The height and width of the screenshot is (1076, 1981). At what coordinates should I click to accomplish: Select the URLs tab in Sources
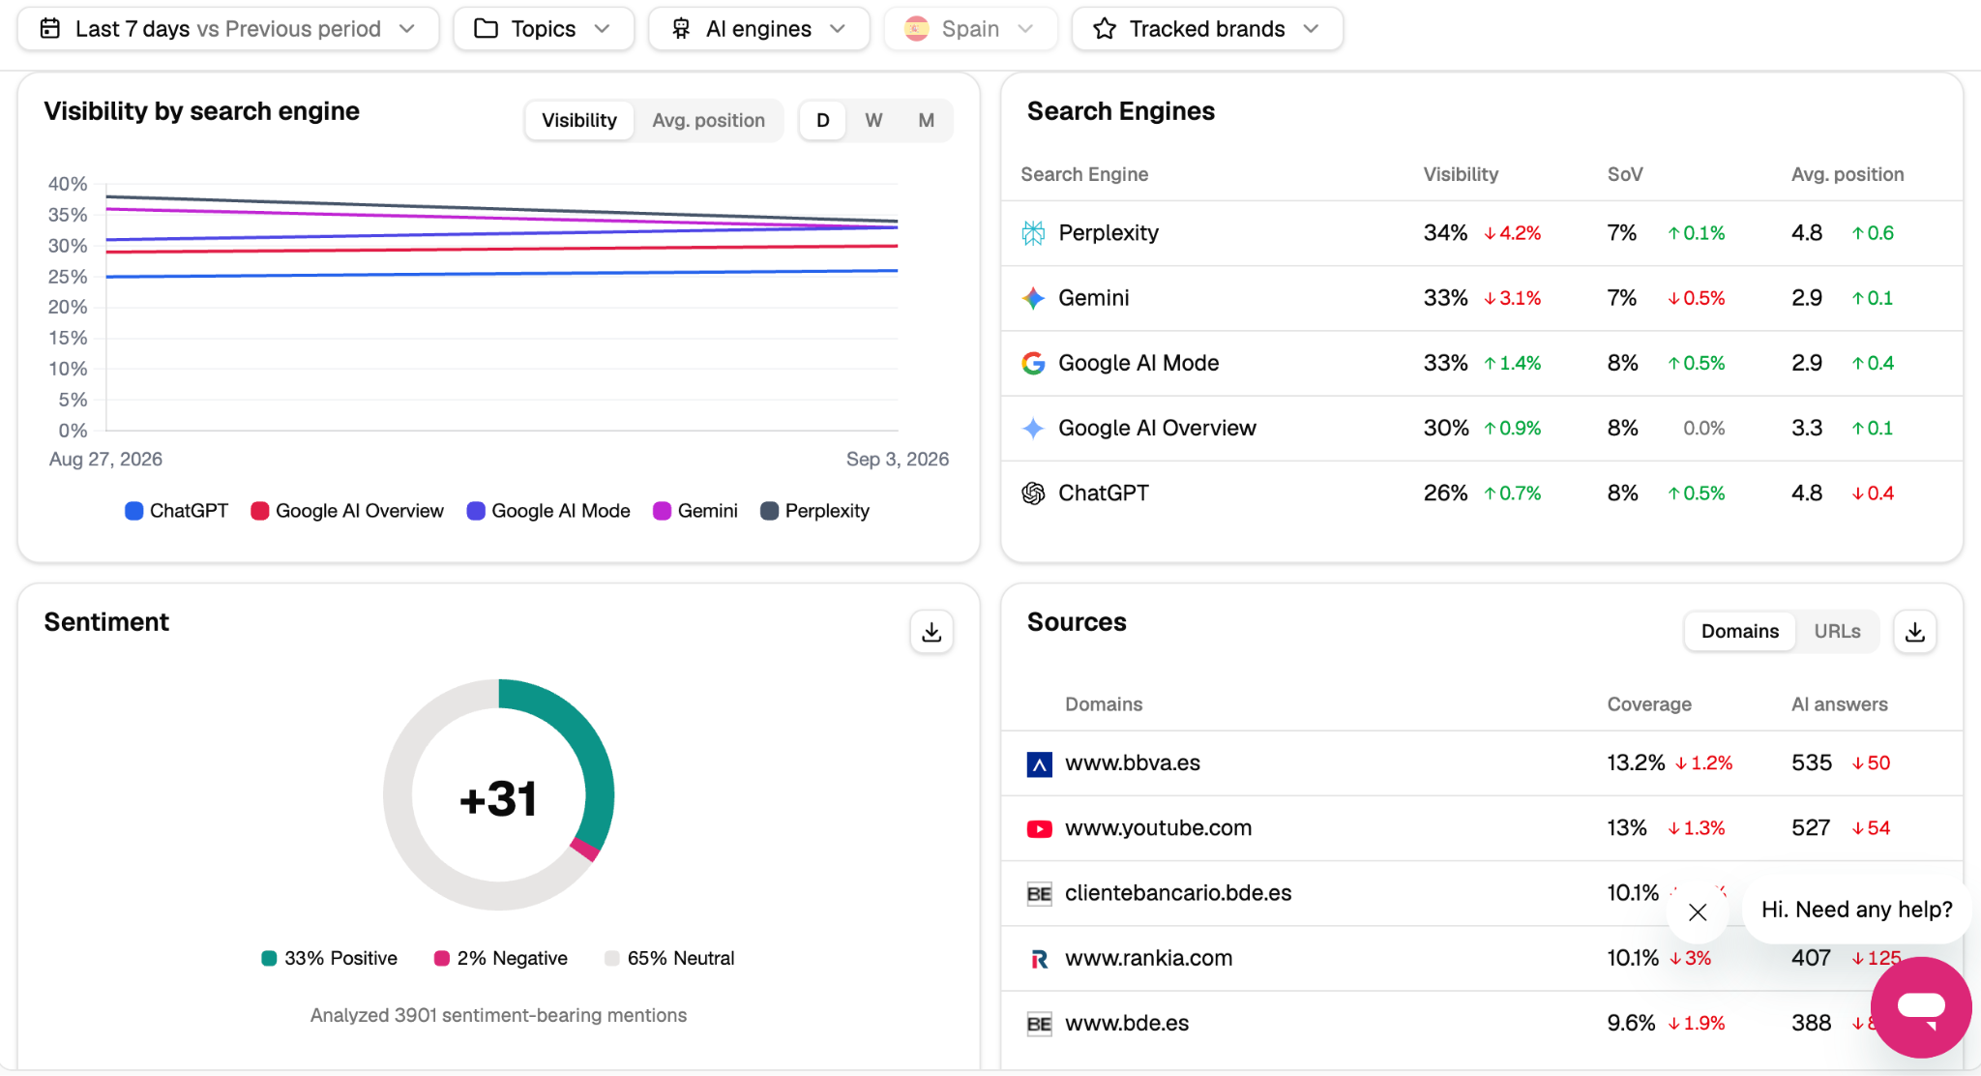coord(1837,632)
